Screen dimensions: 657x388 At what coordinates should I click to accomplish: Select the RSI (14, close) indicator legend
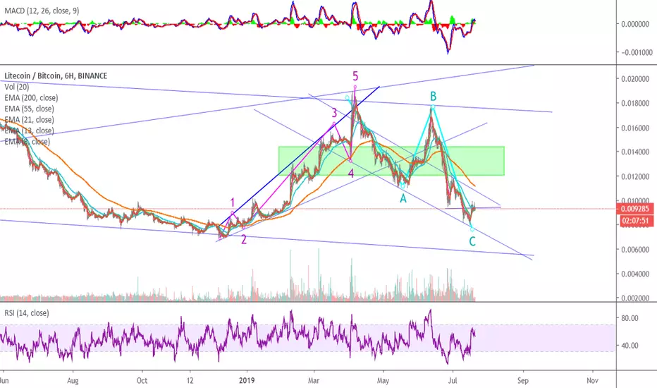point(26,313)
